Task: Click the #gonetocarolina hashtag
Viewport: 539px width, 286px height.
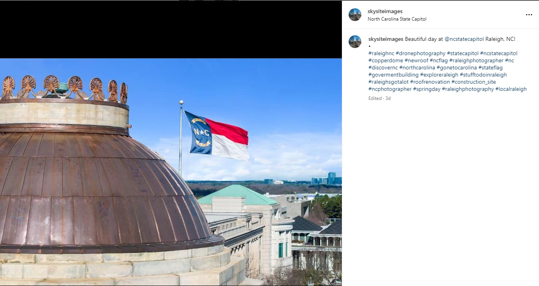Action: click(x=456, y=67)
